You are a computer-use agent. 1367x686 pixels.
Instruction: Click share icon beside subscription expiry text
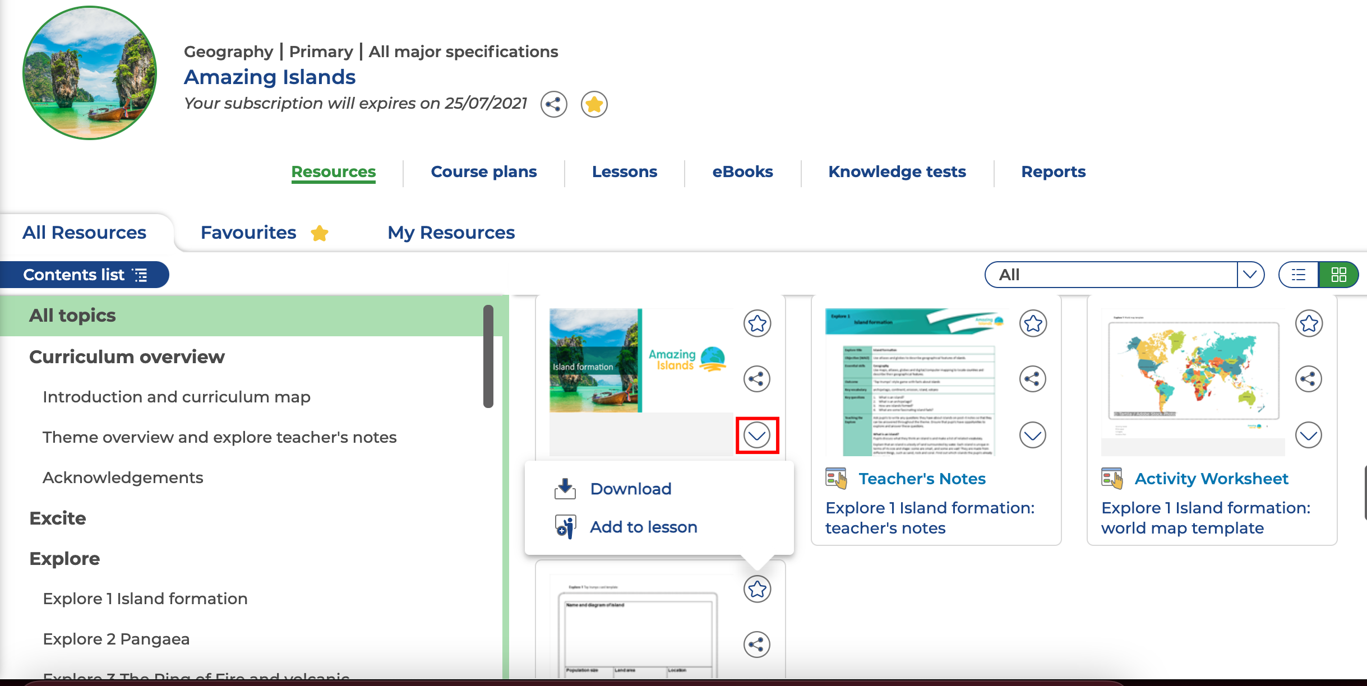pos(553,104)
